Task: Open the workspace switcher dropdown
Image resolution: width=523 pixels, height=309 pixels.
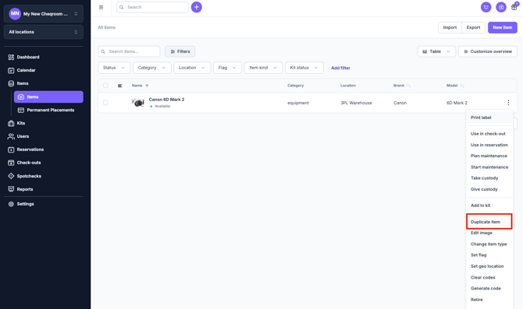Action: coord(44,14)
